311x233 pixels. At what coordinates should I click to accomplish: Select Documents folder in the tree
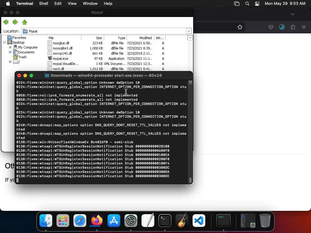pyautogui.click(x=26, y=52)
